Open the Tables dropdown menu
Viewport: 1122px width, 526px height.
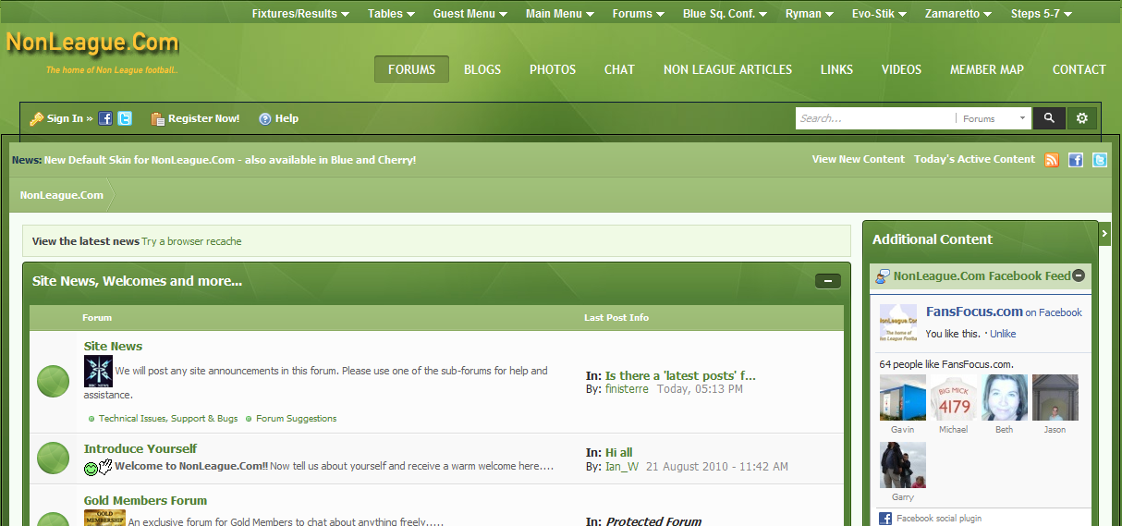click(391, 14)
